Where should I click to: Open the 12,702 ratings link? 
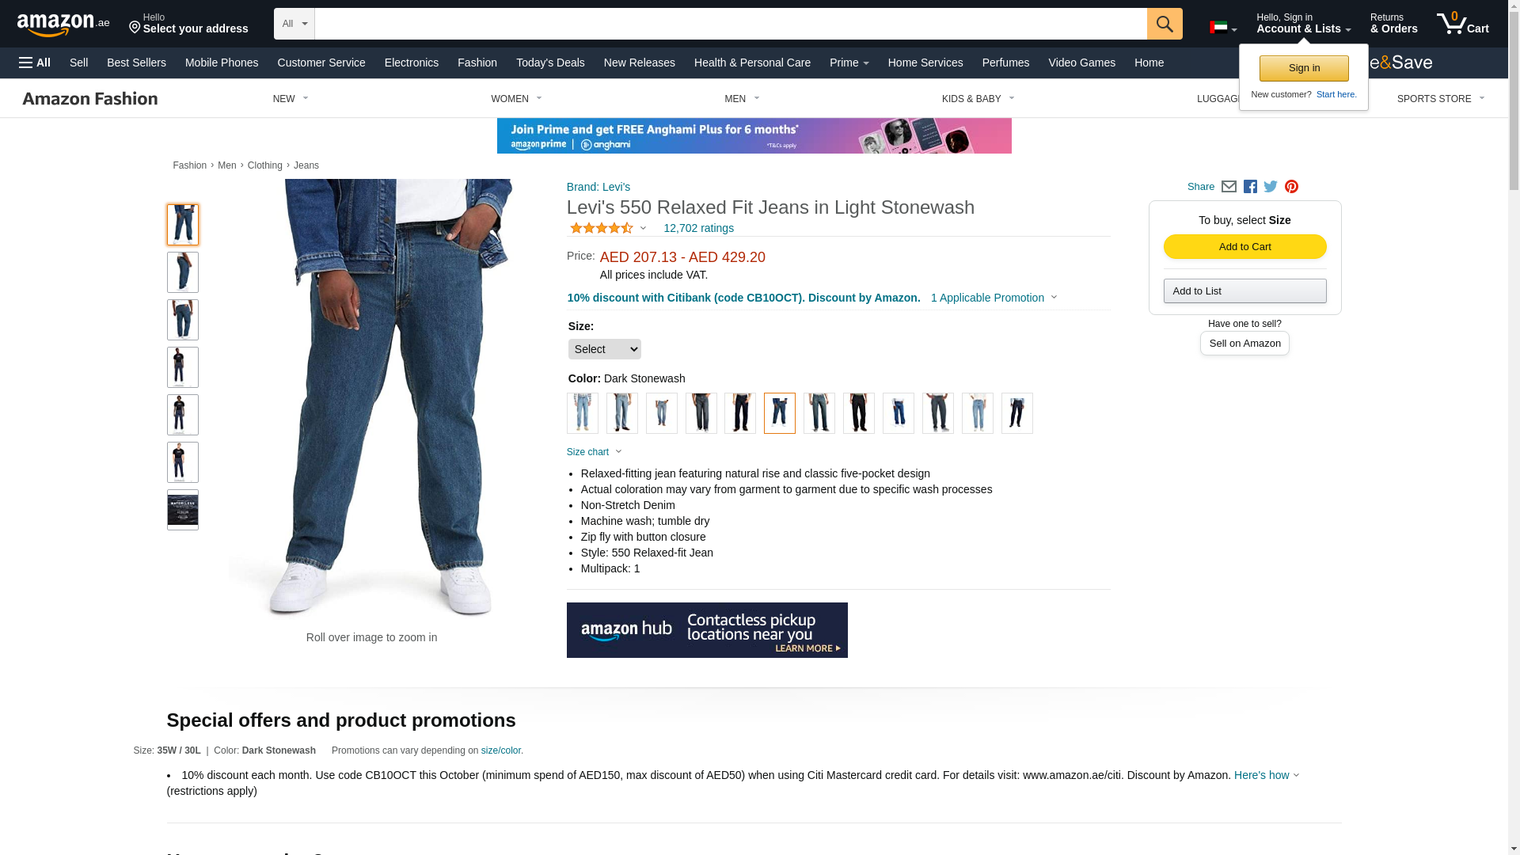[x=698, y=228]
